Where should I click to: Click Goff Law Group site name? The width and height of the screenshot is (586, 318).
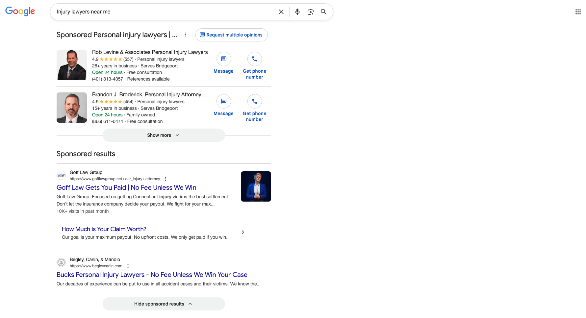pos(86,172)
